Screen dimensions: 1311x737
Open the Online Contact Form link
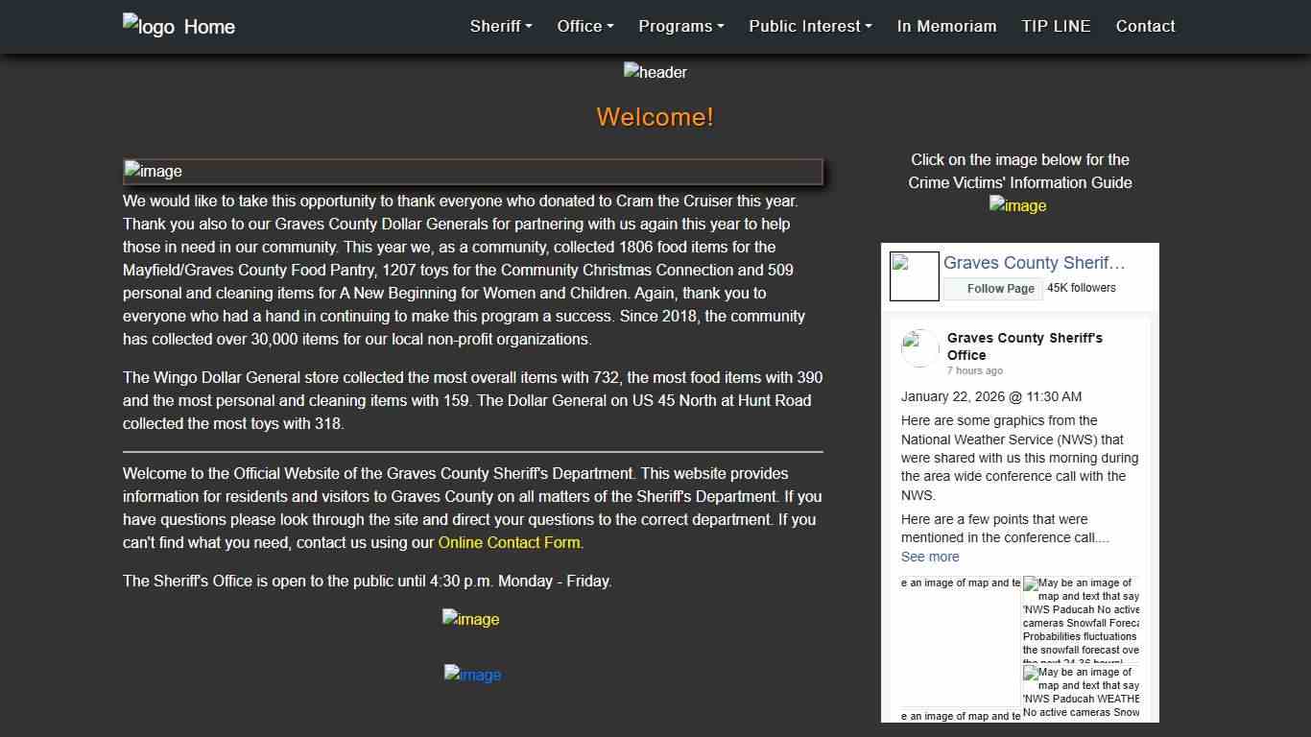(x=509, y=542)
